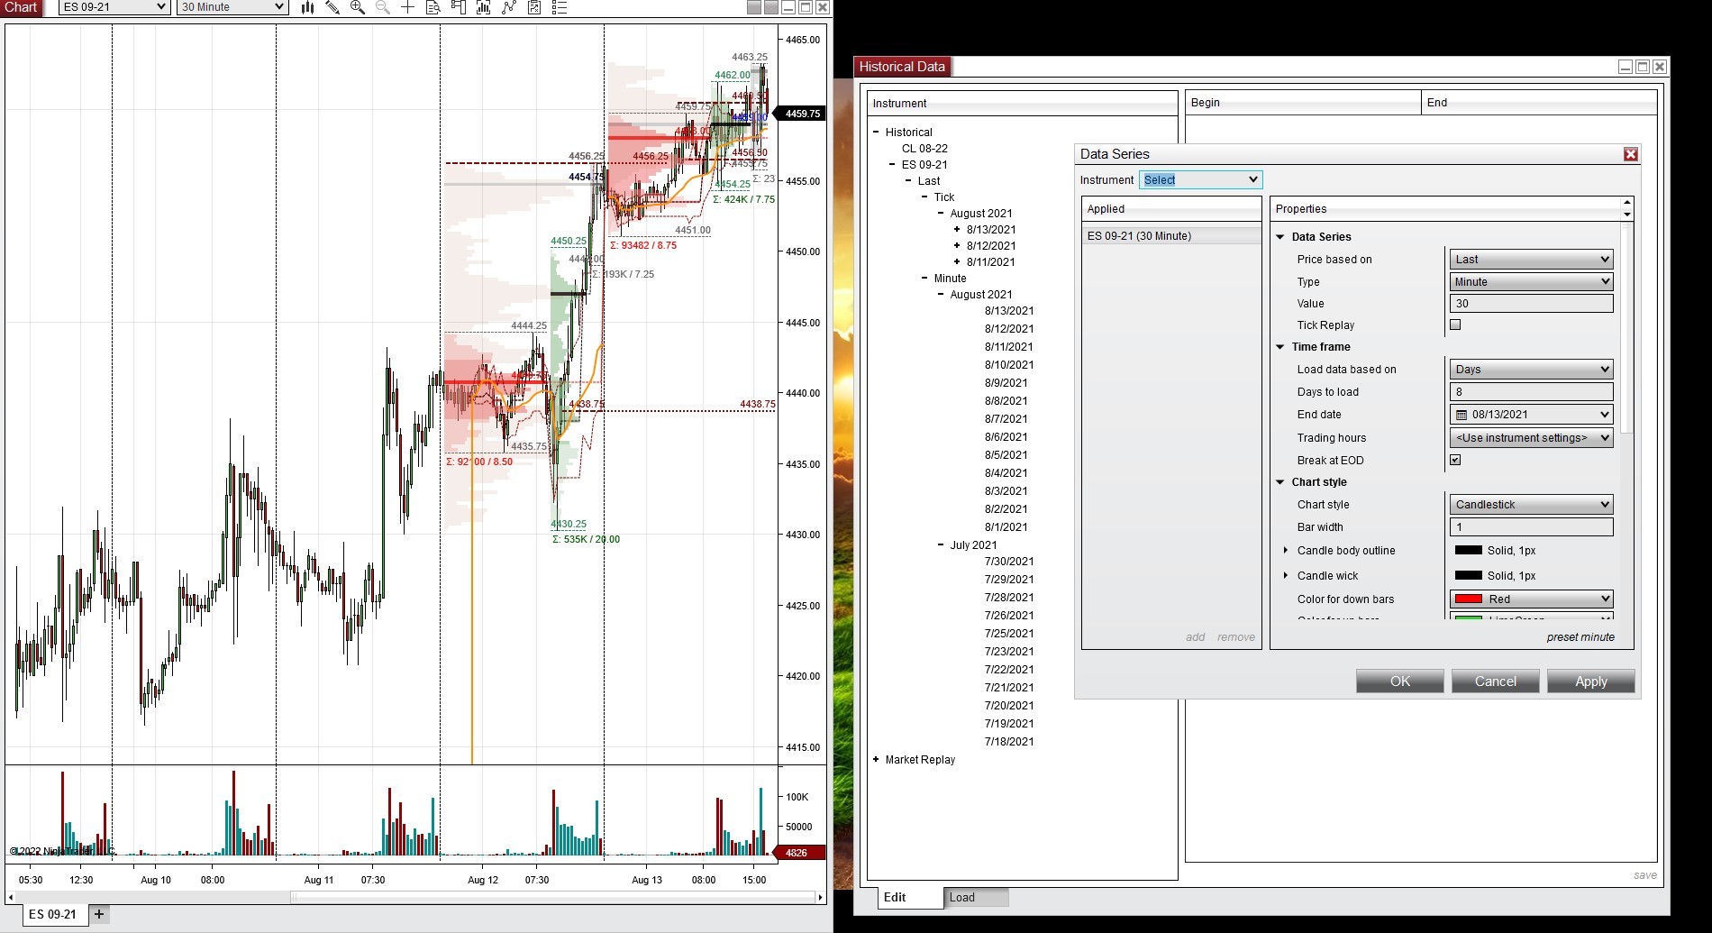Enable the Tick Replay checkbox
Screen dimensions: 1712x933
coord(1455,325)
